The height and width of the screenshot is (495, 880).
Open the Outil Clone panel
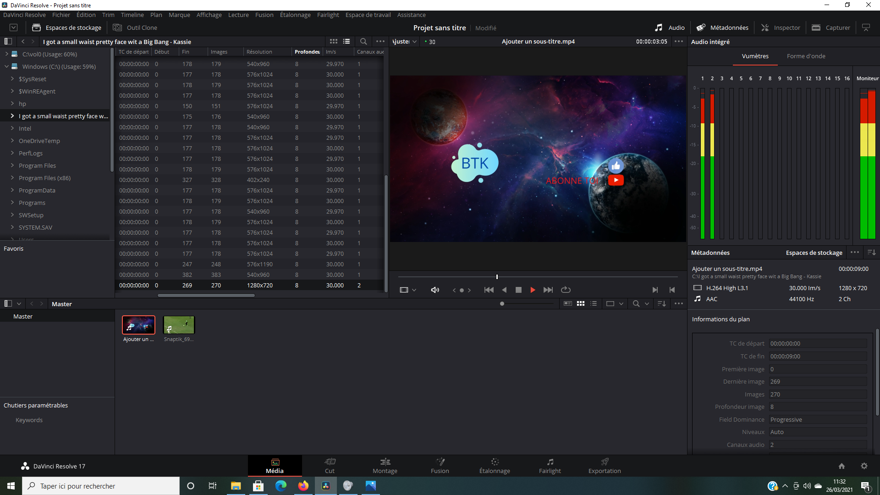135,27
